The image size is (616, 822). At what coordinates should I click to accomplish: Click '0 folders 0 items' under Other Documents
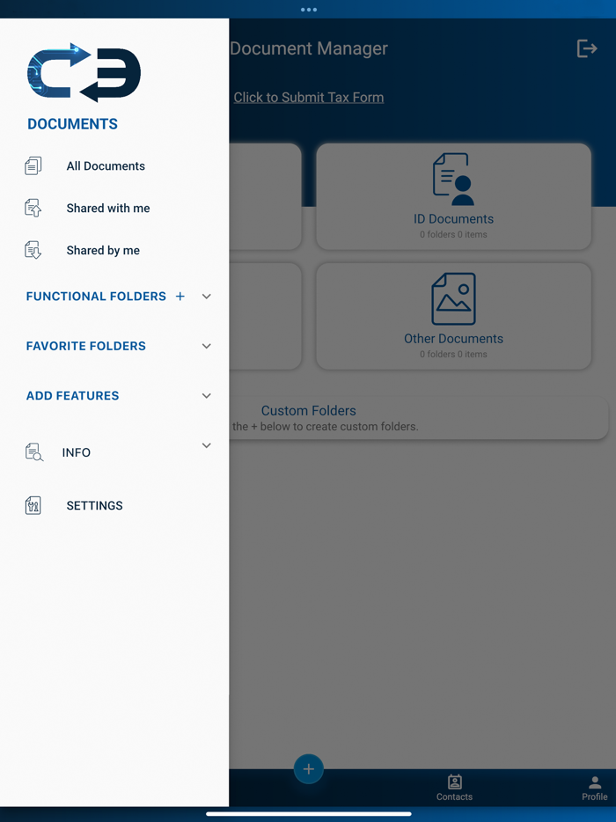tap(453, 355)
